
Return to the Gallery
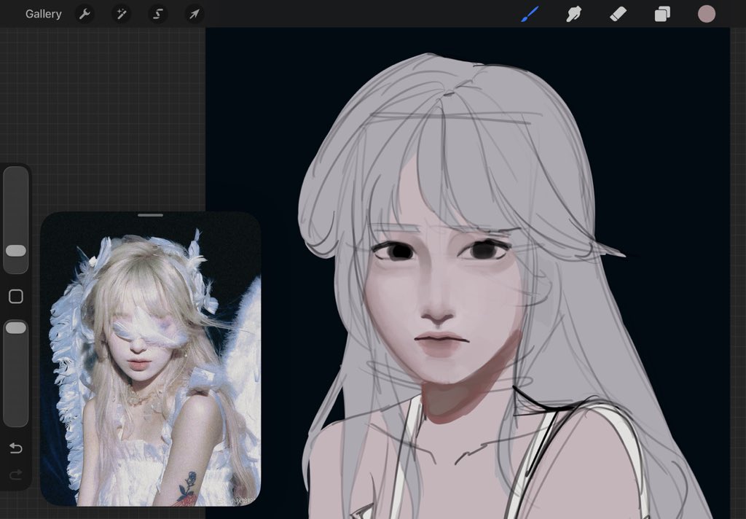[x=43, y=15]
